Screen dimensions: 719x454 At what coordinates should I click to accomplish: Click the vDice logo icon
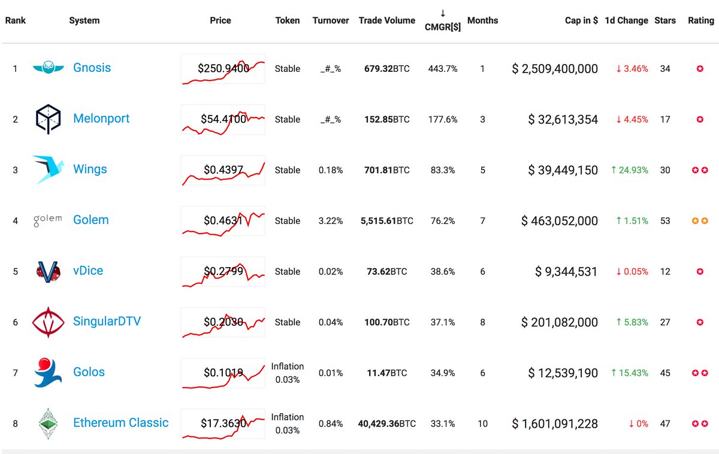pyautogui.click(x=48, y=271)
